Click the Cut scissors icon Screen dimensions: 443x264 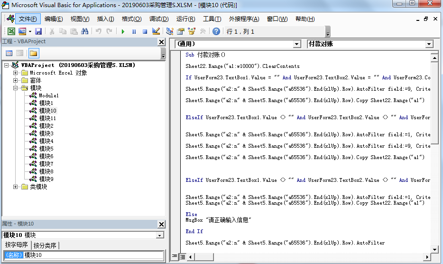pyautogui.click(x=52, y=31)
